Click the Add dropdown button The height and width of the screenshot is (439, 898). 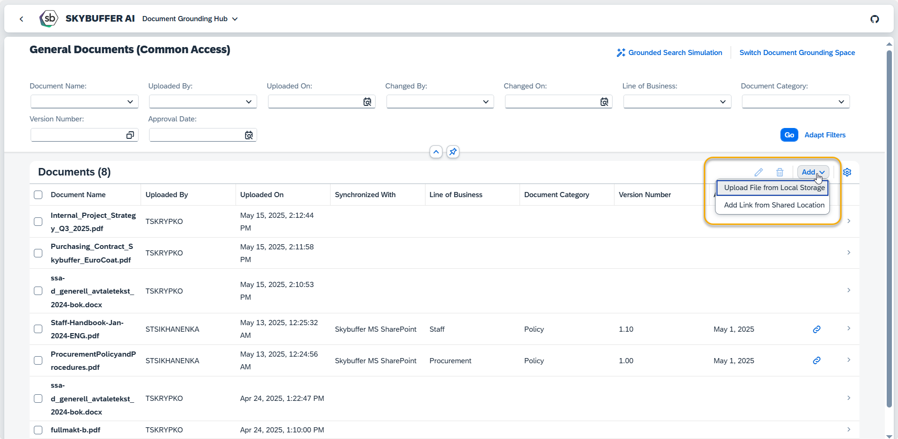[x=813, y=172]
